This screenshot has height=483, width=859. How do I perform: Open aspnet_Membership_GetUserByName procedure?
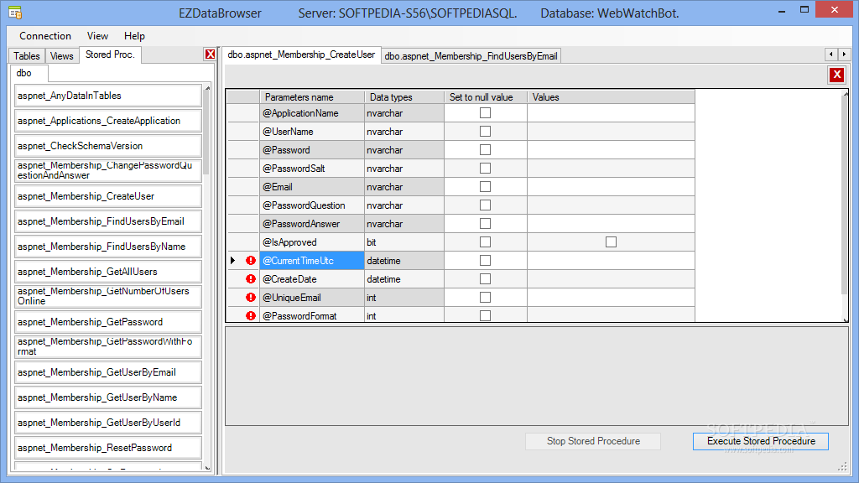click(108, 398)
